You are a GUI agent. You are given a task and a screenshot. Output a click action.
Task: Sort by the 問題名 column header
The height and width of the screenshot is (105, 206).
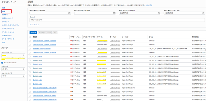pos(35,37)
